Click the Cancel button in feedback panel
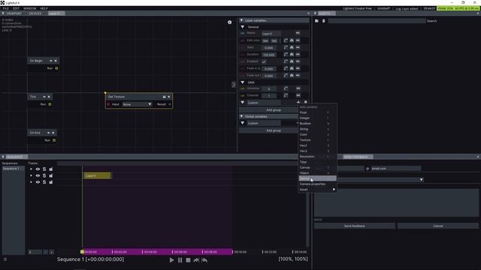The width and height of the screenshot is (481, 270). pyautogui.click(x=438, y=226)
